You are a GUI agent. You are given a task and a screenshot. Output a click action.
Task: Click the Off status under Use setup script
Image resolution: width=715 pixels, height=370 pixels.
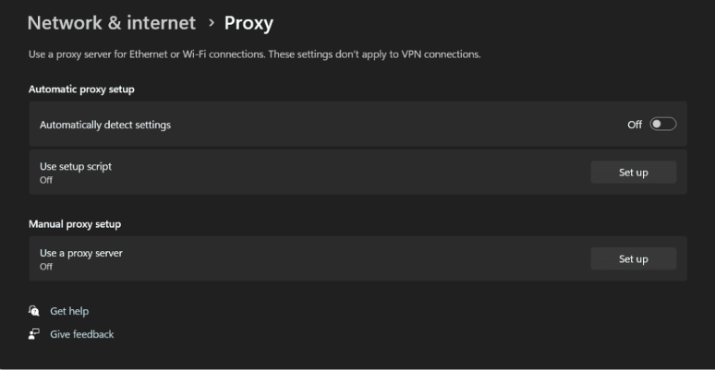[x=46, y=180]
